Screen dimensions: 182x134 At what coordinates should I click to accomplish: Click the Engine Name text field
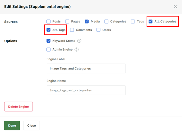click(86, 90)
